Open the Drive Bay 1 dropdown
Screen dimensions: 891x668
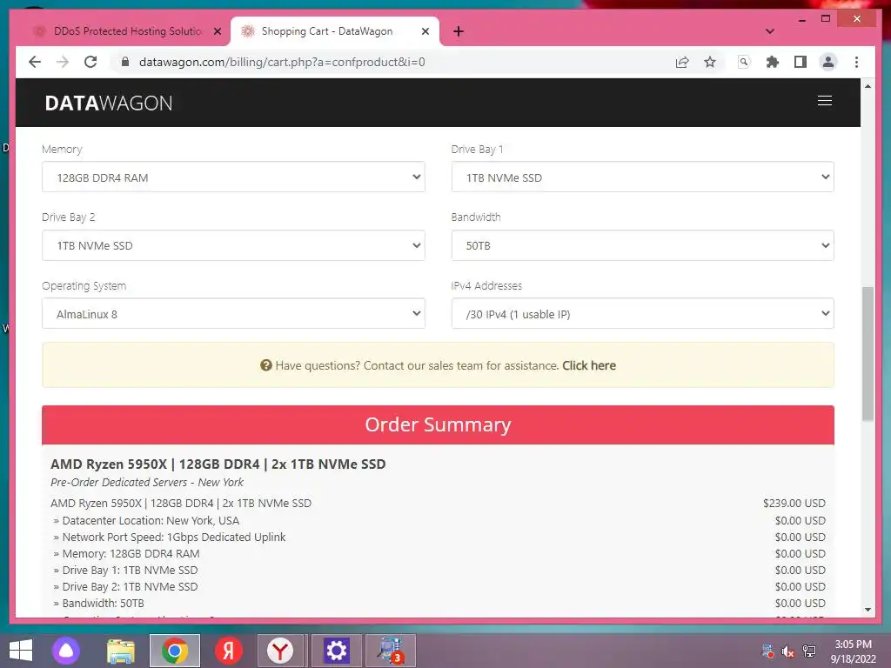click(642, 177)
